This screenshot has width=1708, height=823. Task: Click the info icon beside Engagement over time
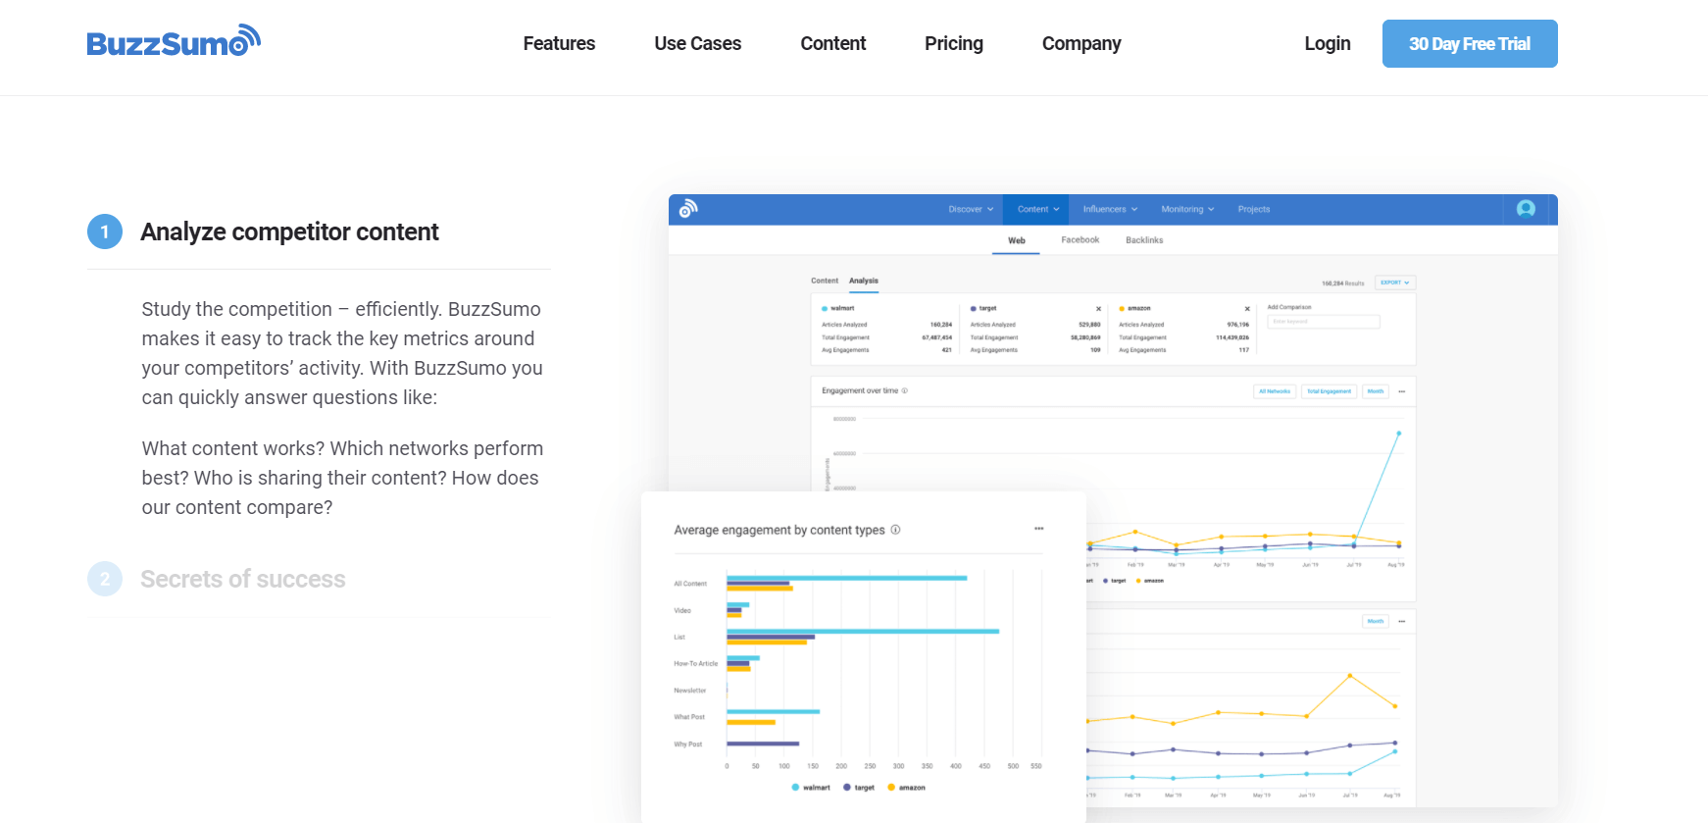904,390
